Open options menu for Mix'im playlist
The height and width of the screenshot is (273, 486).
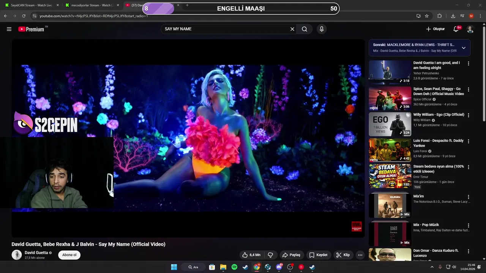pos(468,197)
